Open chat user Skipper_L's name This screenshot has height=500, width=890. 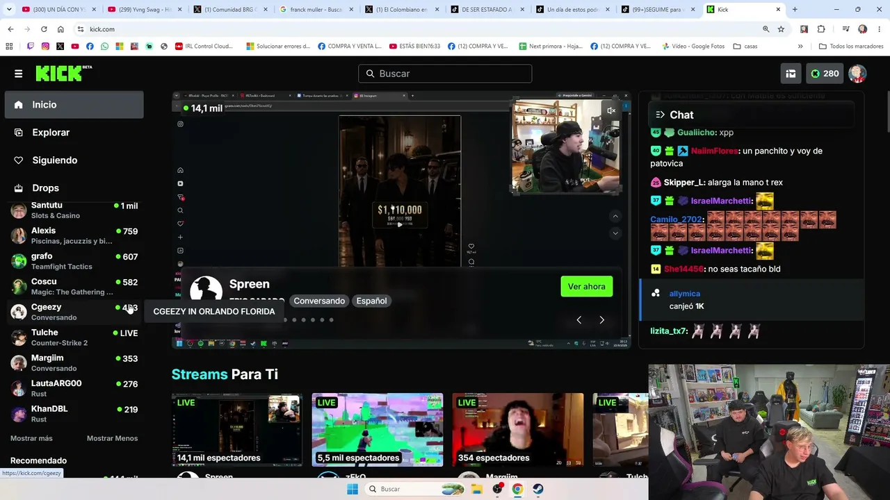tap(684, 183)
